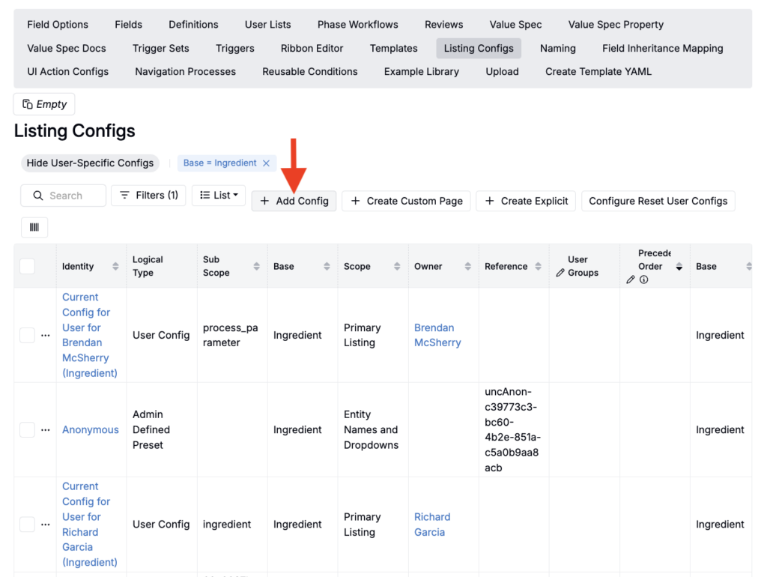Open row actions menu for Anonymous row
Screen dimensions: 767x577
click(x=46, y=430)
